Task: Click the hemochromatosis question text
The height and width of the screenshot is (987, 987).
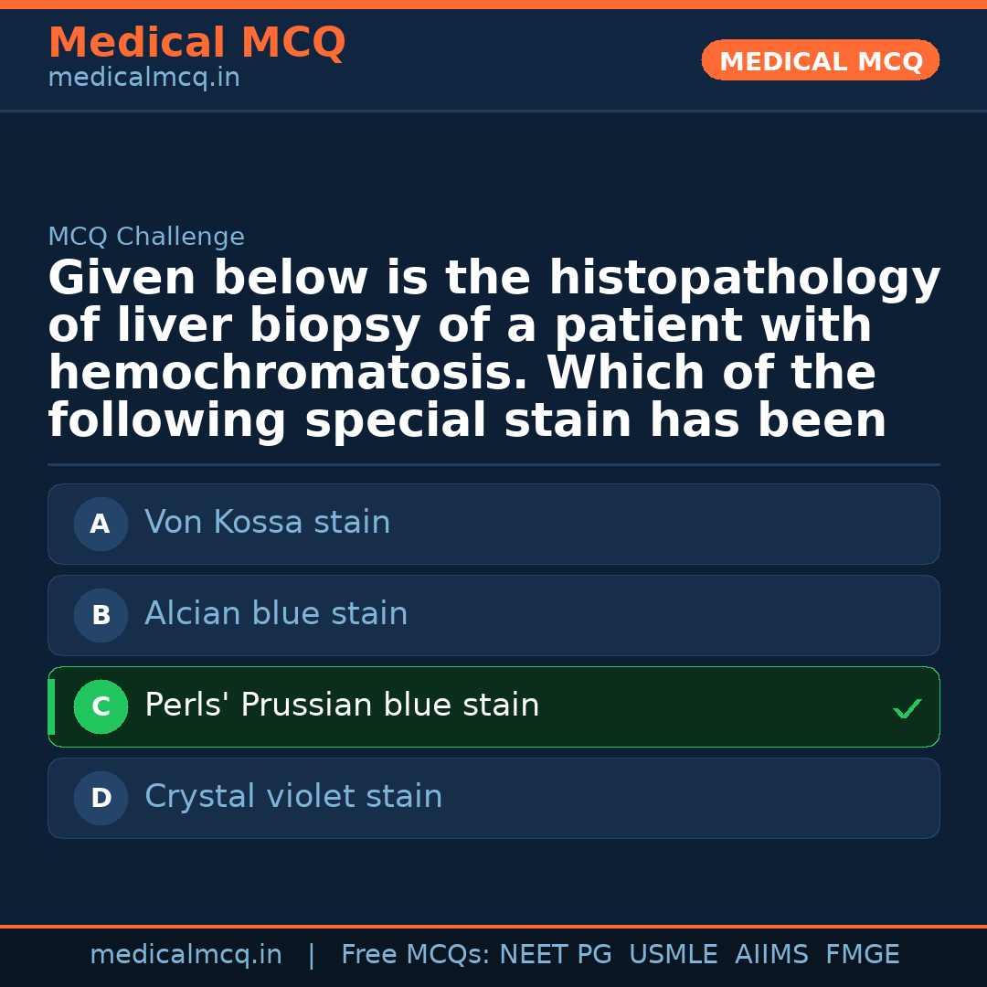Action: 493,350
